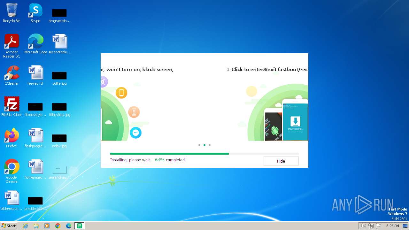The width and height of the screenshot is (409, 230).
Task: Open FileZilla Client shortcut
Action: click(x=12, y=107)
